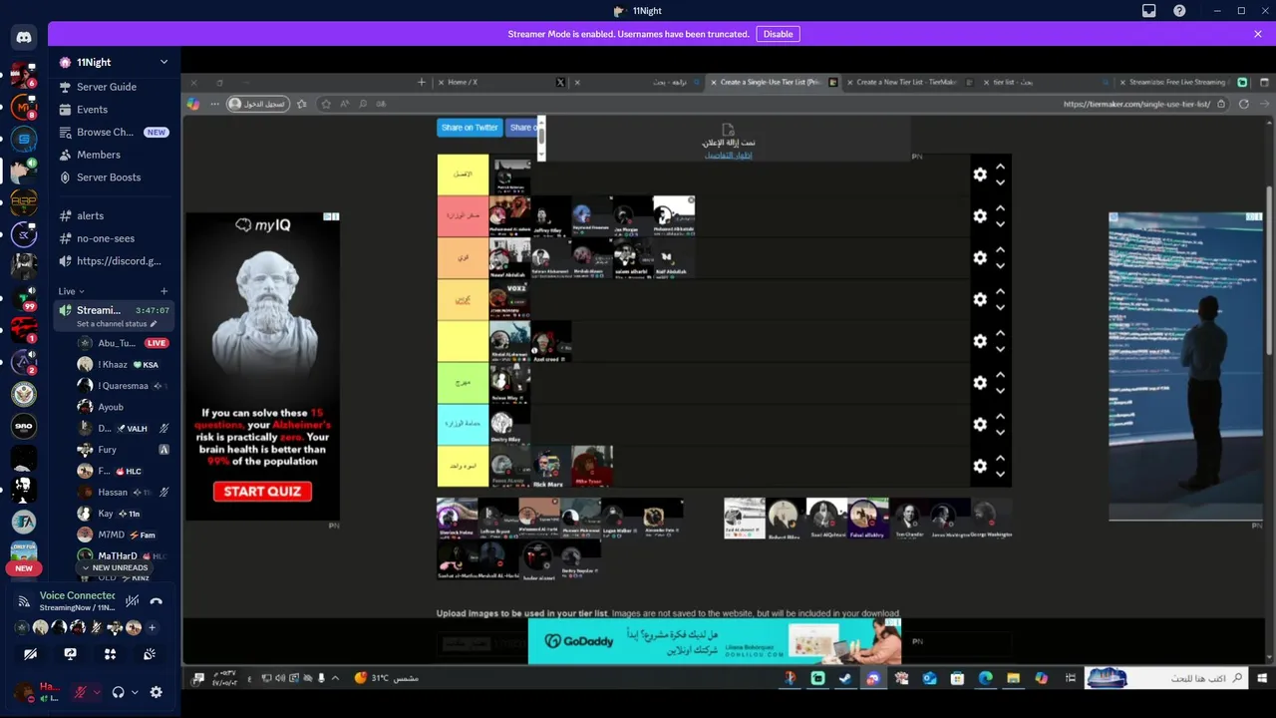The image size is (1276, 718).
Task: Open 11Night server dropdown menu
Action: click(163, 62)
